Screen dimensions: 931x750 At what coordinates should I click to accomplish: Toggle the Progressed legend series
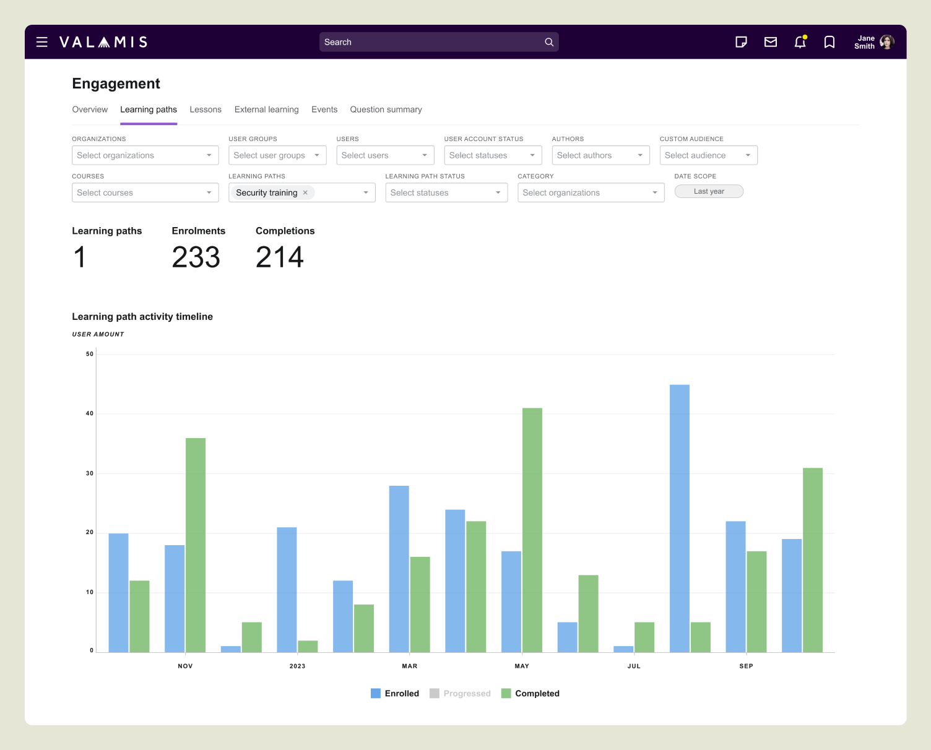(x=460, y=693)
